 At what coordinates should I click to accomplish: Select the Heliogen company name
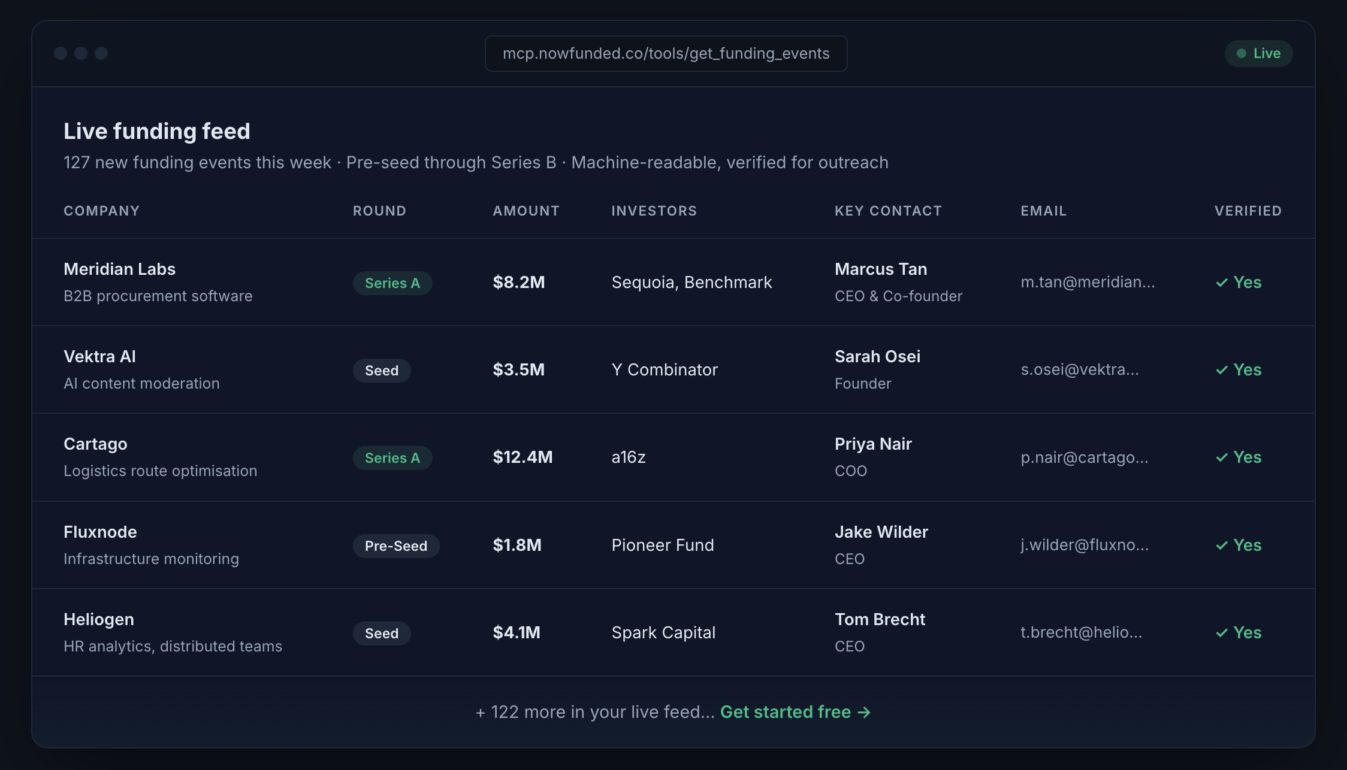pyautogui.click(x=99, y=619)
